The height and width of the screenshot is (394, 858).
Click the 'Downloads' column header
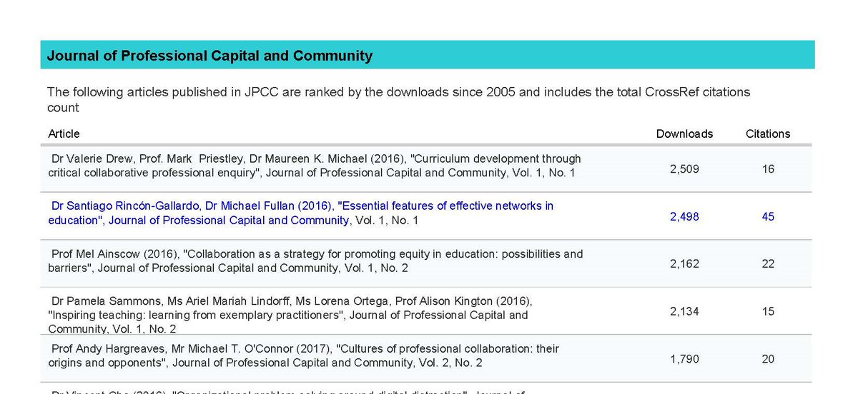[x=684, y=133]
